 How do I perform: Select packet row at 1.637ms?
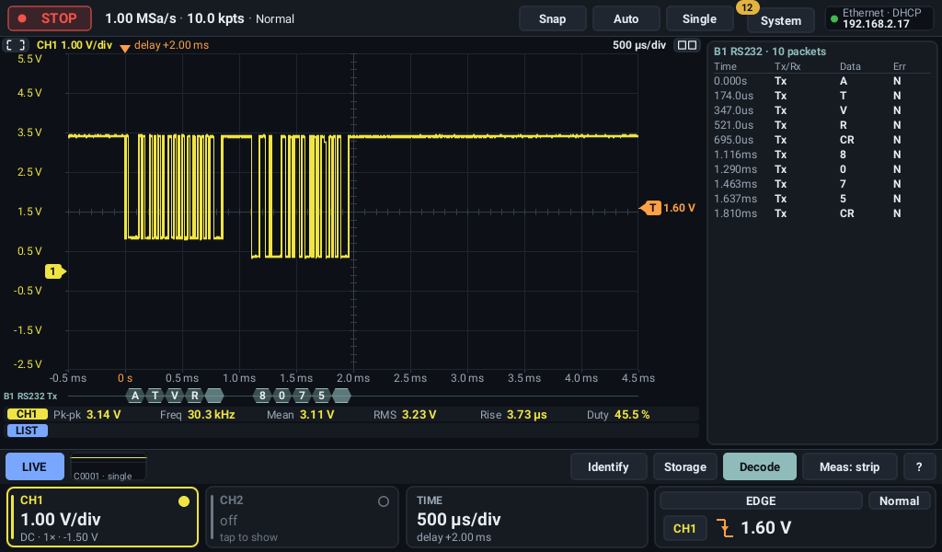click(821, 199)
